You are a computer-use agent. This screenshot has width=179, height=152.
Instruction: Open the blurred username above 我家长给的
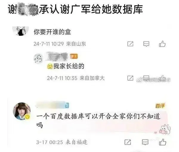click(x=57, y=56)
